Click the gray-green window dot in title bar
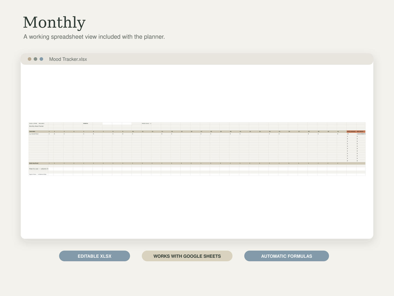The width and height of the screenshot is (394, 296). click(35, 59)
